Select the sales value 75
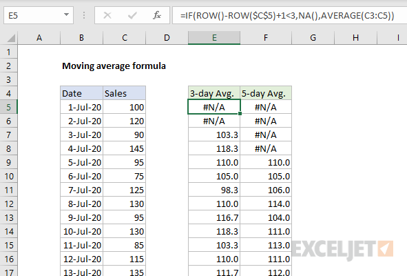407x276 pixels. click(125, 176)
